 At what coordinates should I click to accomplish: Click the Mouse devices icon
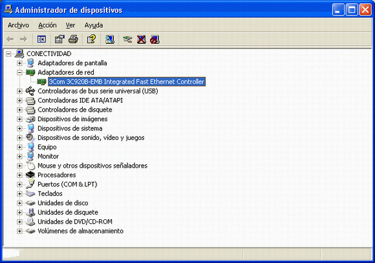(30, 166)
